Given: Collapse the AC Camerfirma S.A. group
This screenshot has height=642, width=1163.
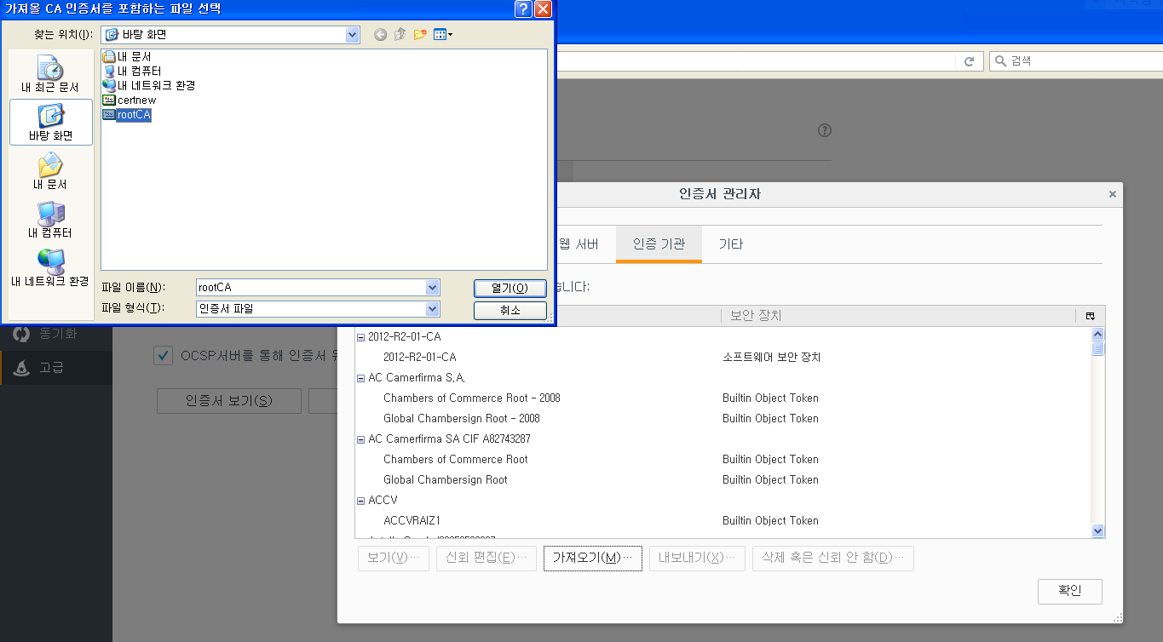Looking at the screenshot, I should (360, 378).
